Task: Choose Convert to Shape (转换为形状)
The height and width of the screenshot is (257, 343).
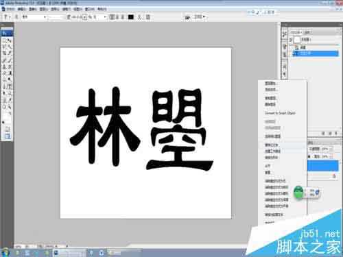Action: click(272, 158)
